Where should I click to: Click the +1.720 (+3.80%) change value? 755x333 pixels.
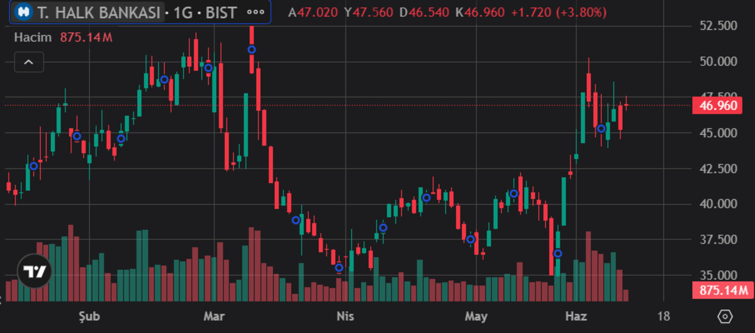[559, 12]
